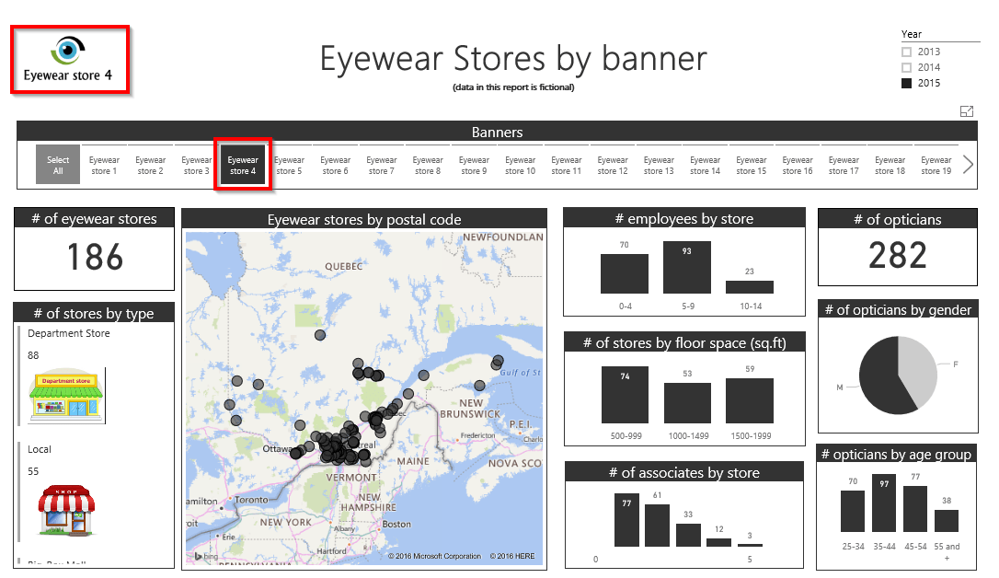Screen dimensions: 999x578
Task: Uncheck the 2015 year checkbox
Action: pos(907,84)
